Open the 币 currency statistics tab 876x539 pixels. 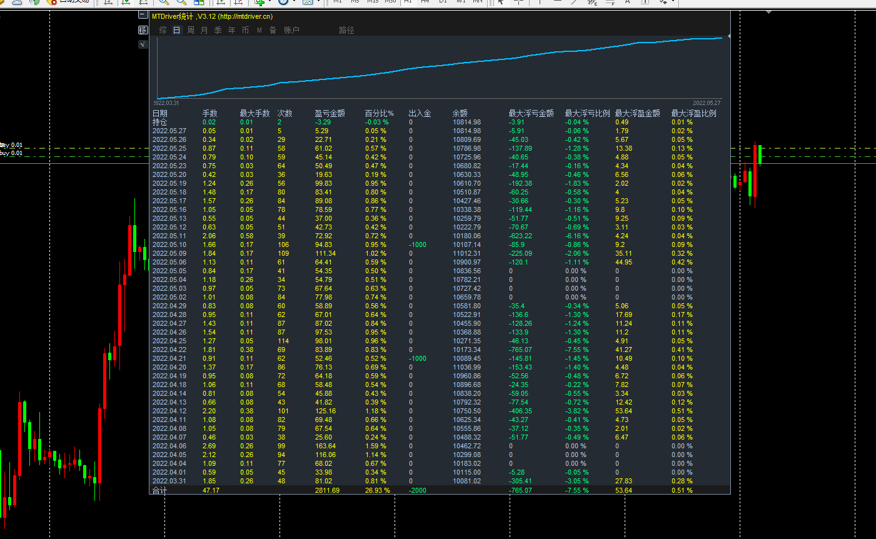point(245,30)
